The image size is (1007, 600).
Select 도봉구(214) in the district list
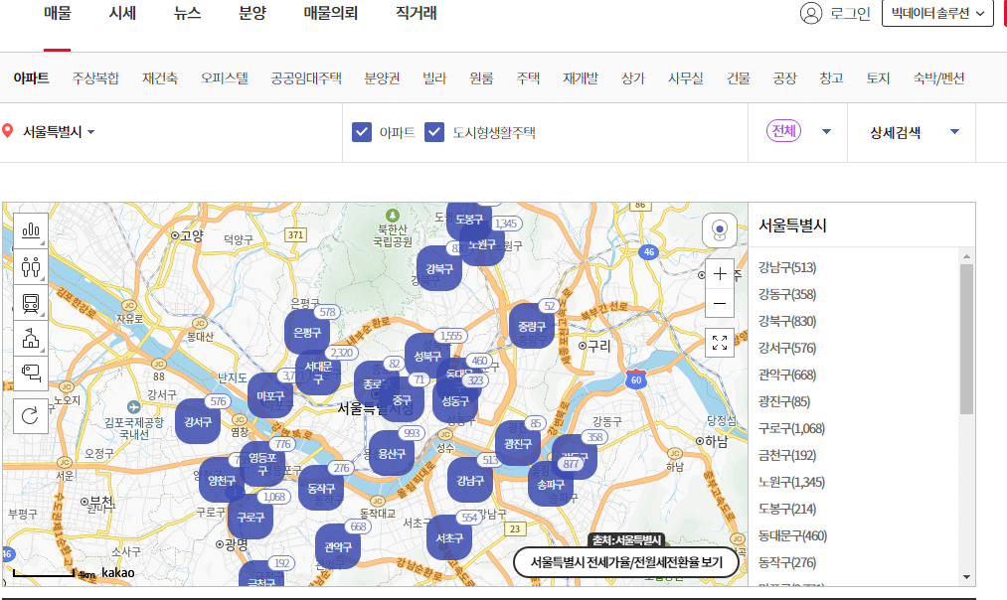[x=786, y=509]
